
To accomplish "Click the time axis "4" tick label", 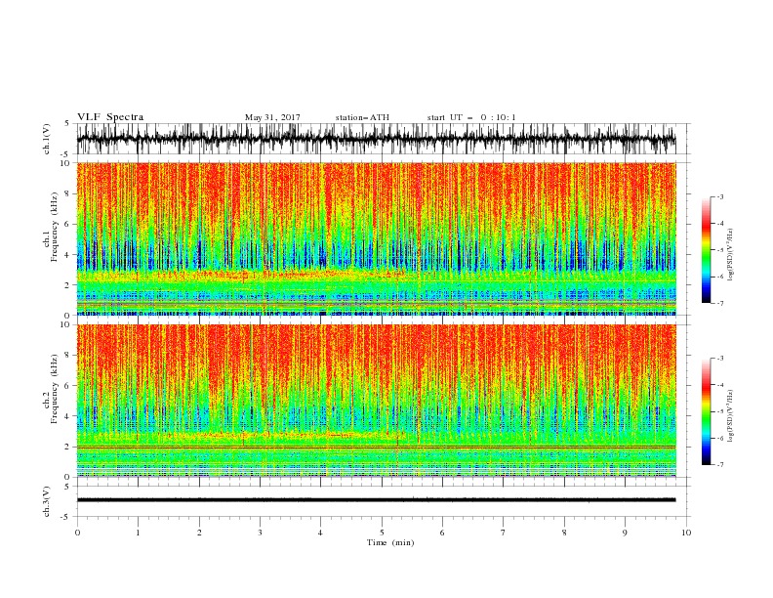I will click(320, 533).
